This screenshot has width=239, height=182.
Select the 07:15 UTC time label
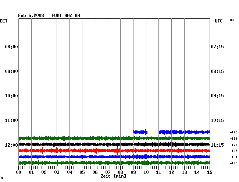[x=217, y=46]
